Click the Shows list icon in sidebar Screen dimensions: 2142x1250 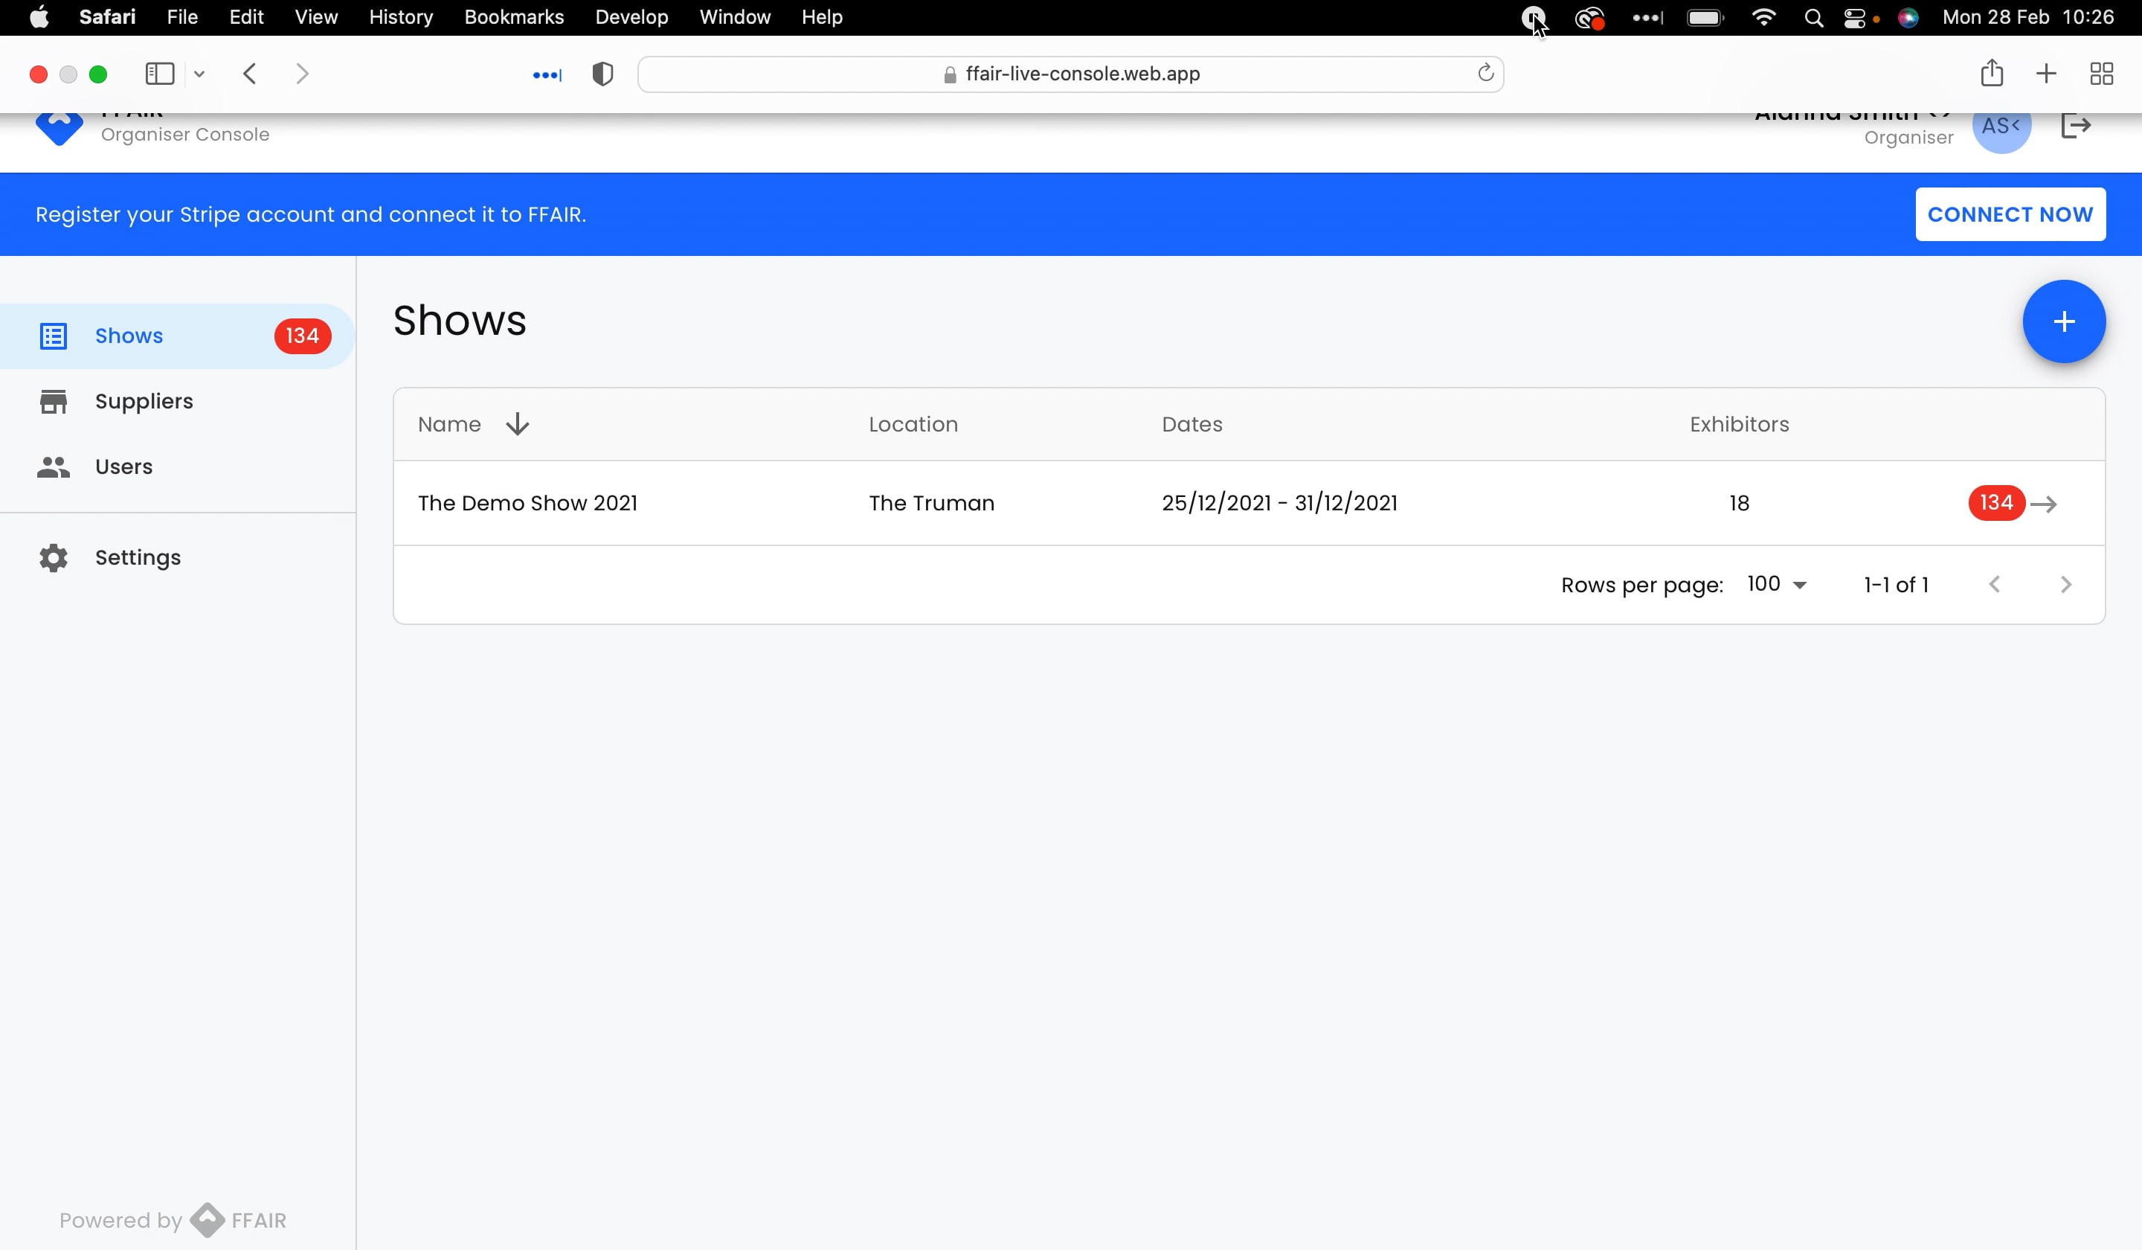54,336
